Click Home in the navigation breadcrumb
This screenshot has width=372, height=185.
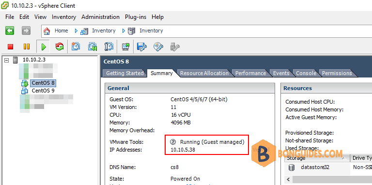(x=61, y=31)
